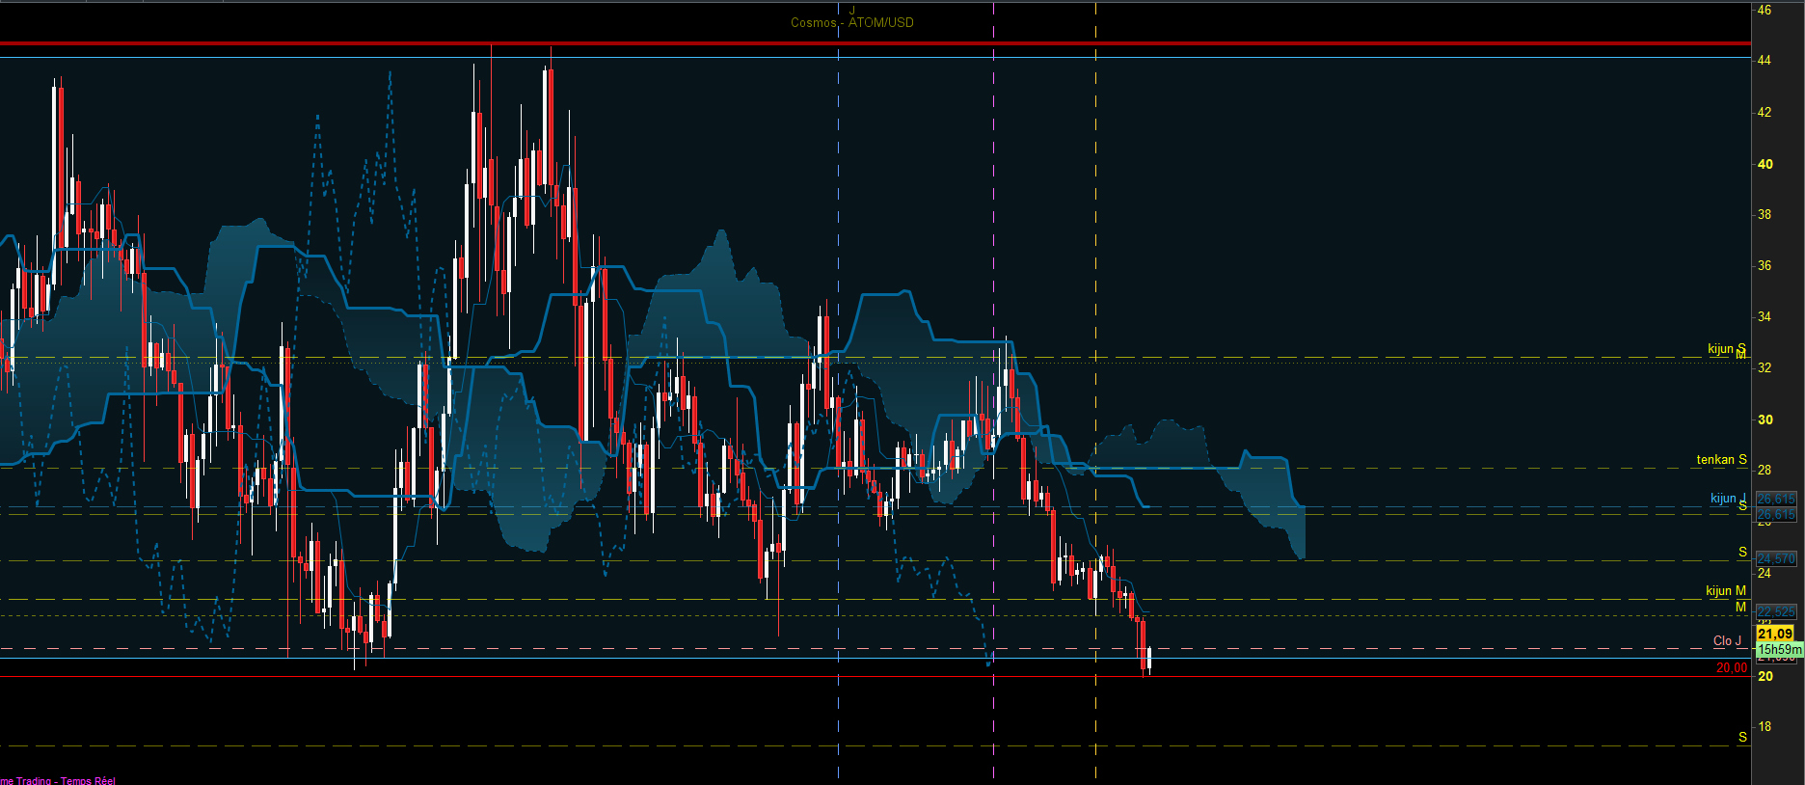The image size is (1805, 785).
Task: Click the yellow 21,09 current price tag
Action: coord(1775,634)
